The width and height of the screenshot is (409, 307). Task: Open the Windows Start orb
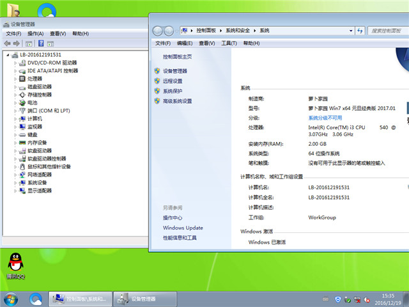pyautogui.click(x=11, y=299)
